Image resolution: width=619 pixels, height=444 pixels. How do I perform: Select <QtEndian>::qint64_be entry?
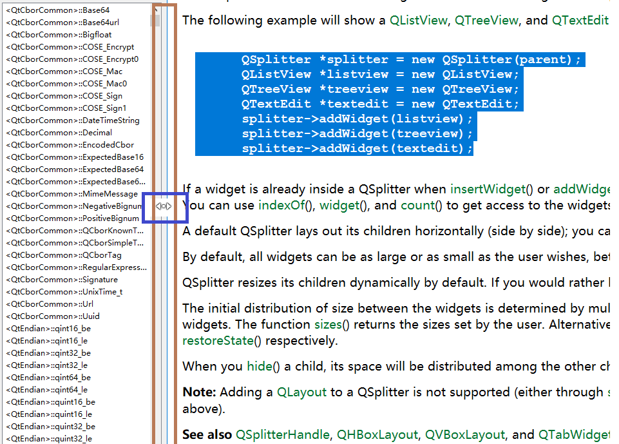pos(48,378)
